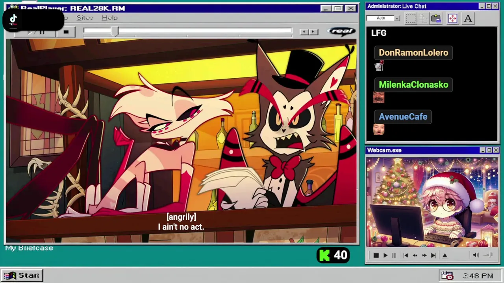Pause the Webcam.exe stream
Viewport: 504px width, 283px height.
[393, 255]
